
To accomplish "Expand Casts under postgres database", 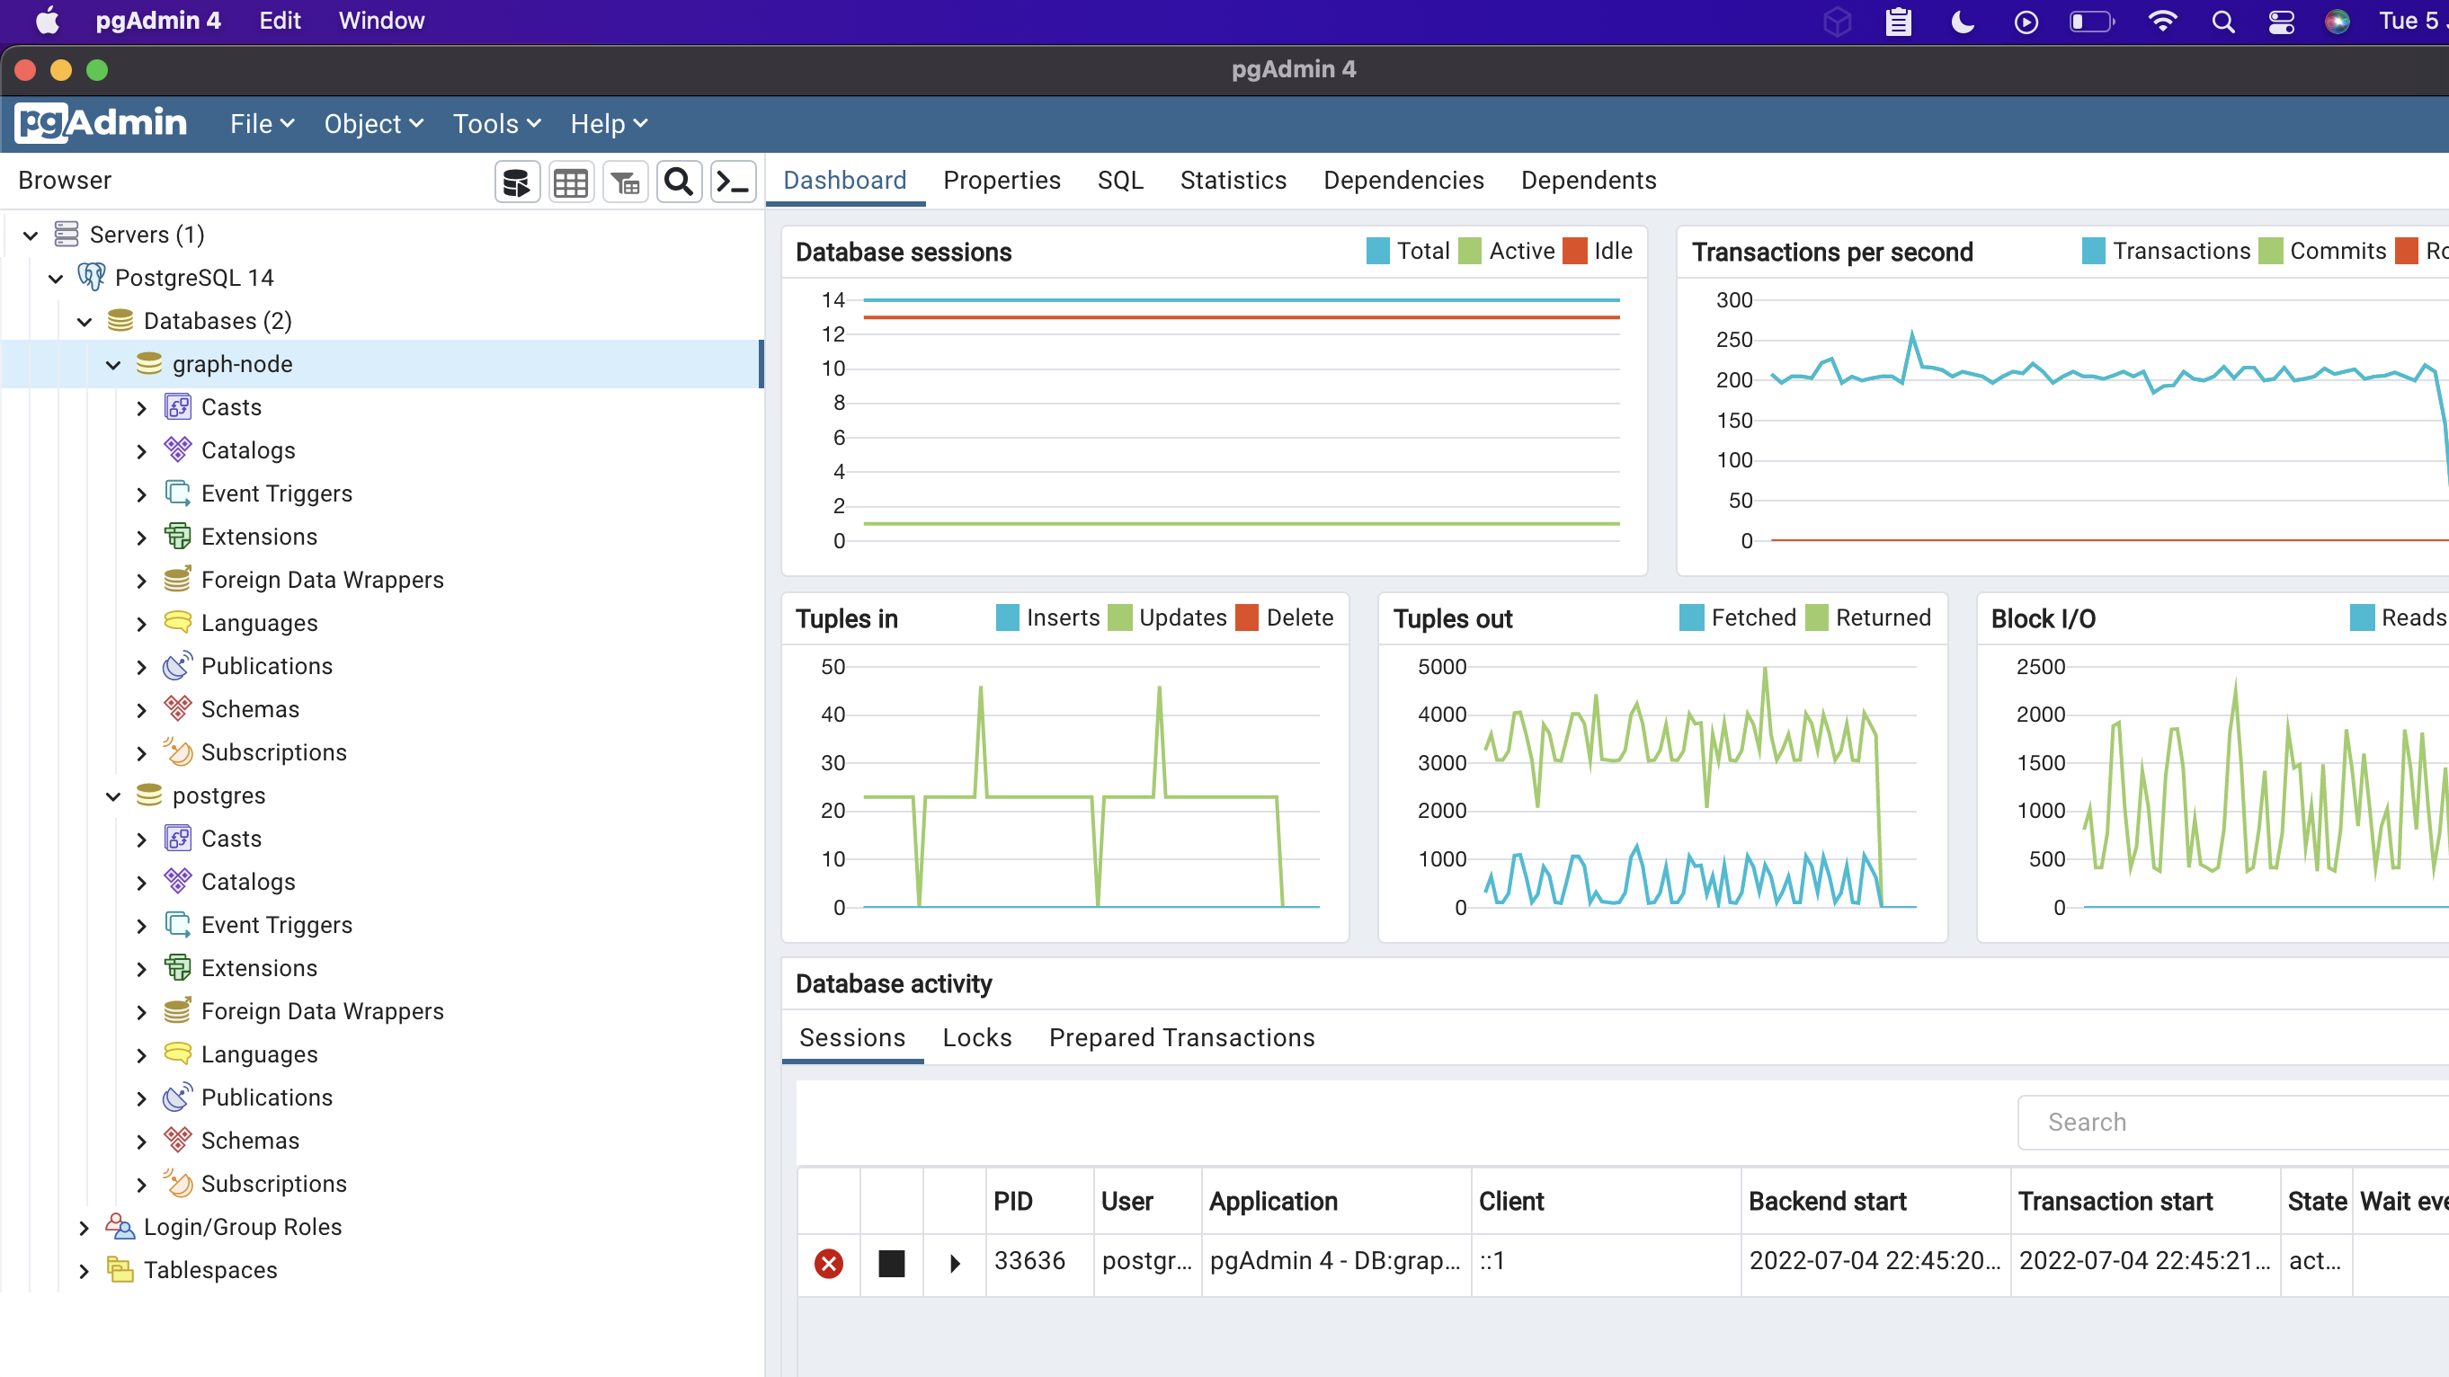I will 142,840.
